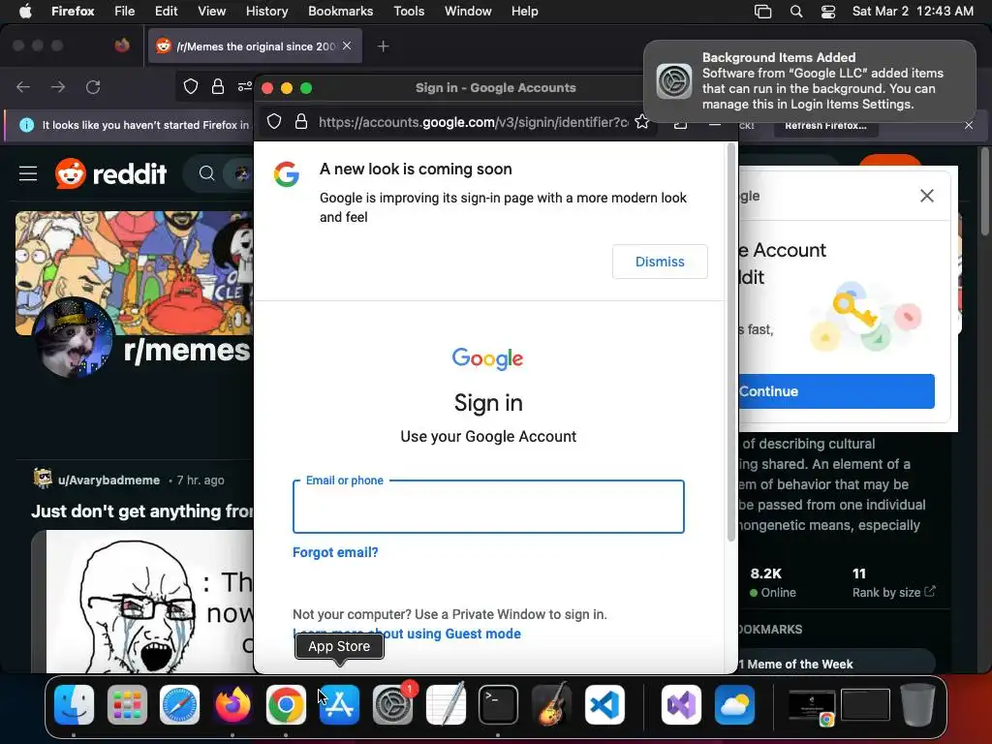Open Visual Studio purple dock icon

pos(681,704)
